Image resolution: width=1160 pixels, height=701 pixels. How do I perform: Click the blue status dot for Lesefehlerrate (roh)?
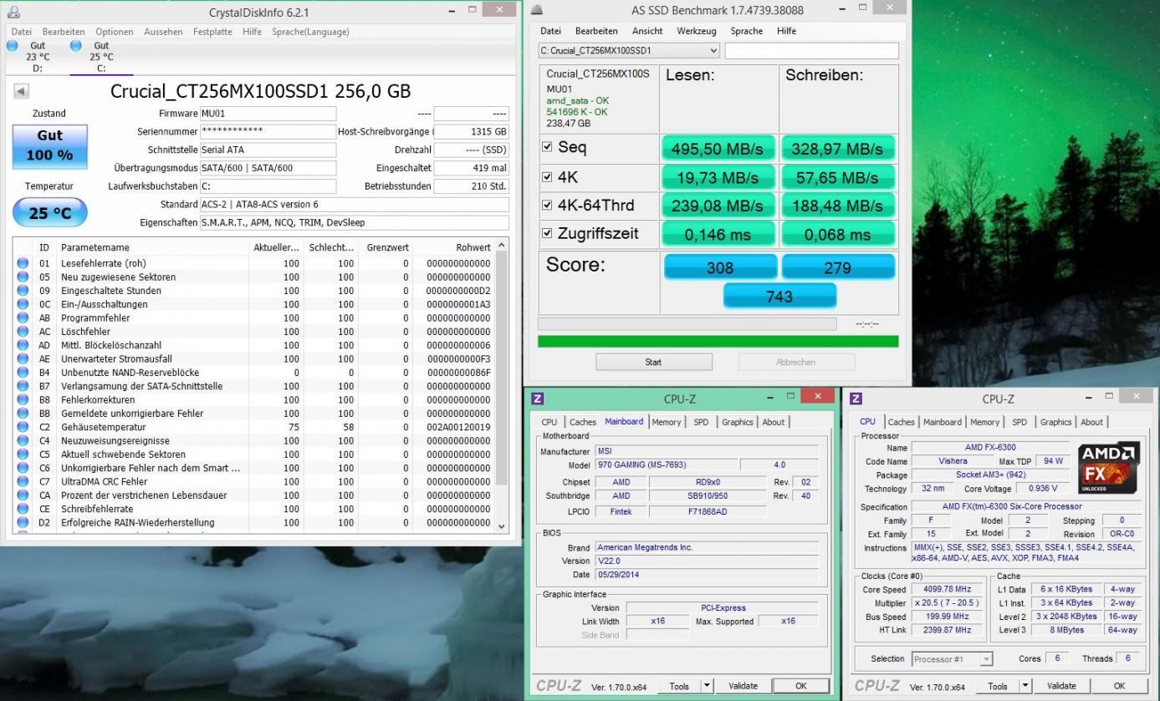point(23,263)
